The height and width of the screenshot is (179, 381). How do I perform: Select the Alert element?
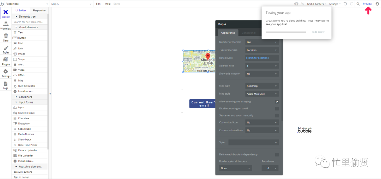(x=30, y=64)
